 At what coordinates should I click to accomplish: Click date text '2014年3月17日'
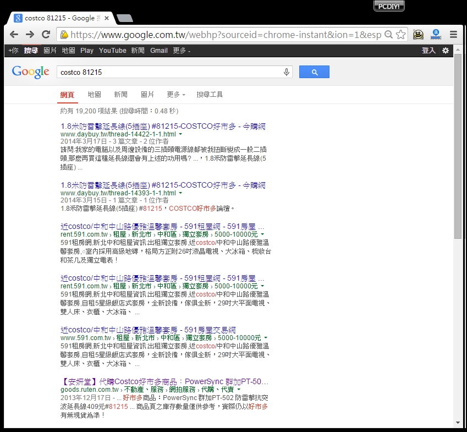coord(84,141)
